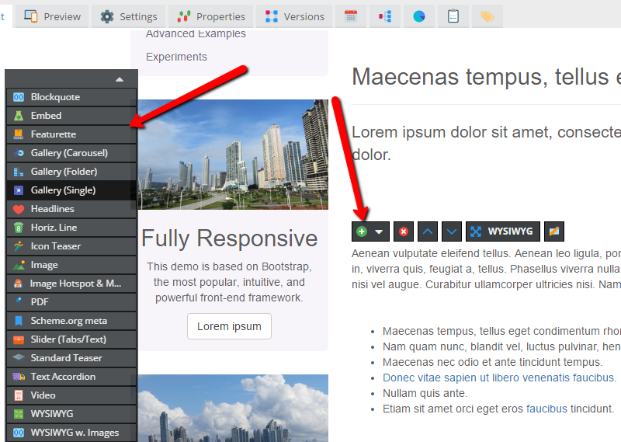Switch to the Preview tab
This screenshot has height=442, width=621.
click(52, 16)
